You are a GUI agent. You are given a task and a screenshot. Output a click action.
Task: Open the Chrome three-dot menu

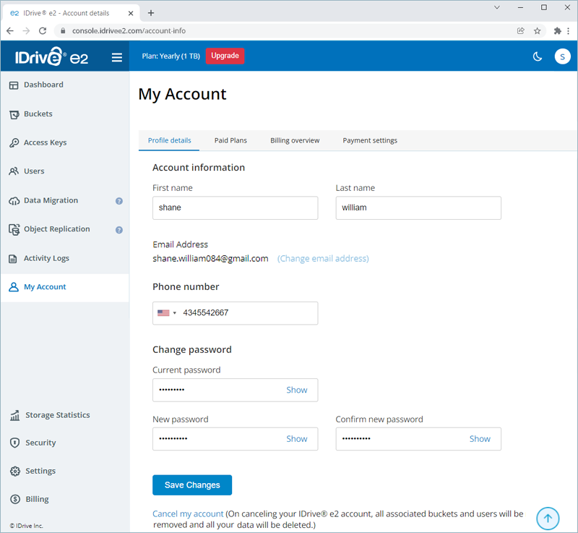click(569, 31)
